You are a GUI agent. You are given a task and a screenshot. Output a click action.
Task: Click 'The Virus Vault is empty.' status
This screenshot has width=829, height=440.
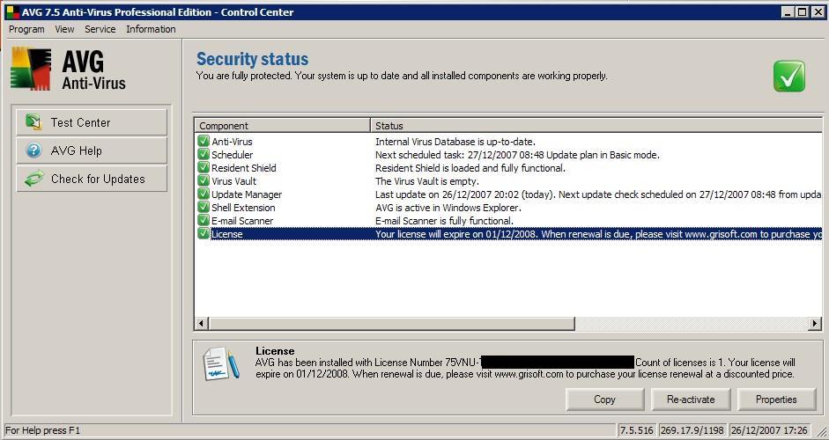pyautogui.click(x=427, y=181)
